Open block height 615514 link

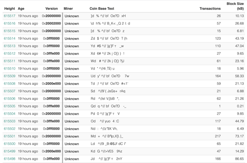[10, 38]
